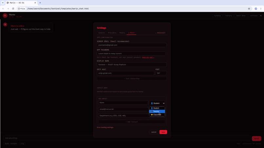
Task: Switch to the General settings tab
Action: click(x=102, y=33)
